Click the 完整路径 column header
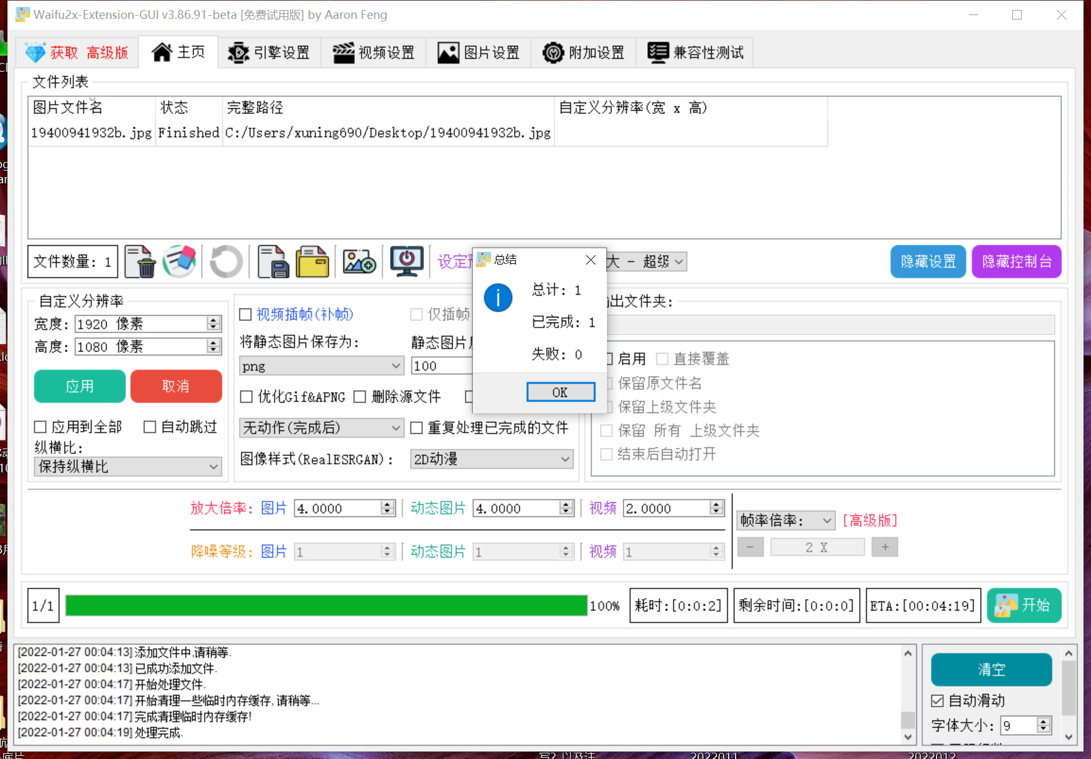This screenshot has height=759, width=1091. 388,108
